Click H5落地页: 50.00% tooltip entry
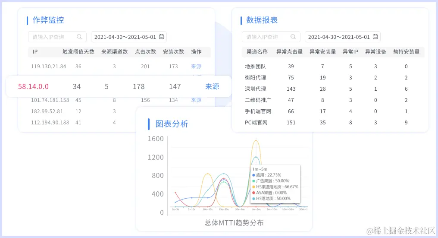The height and width of the screenshot is (238, 438). 271,199
